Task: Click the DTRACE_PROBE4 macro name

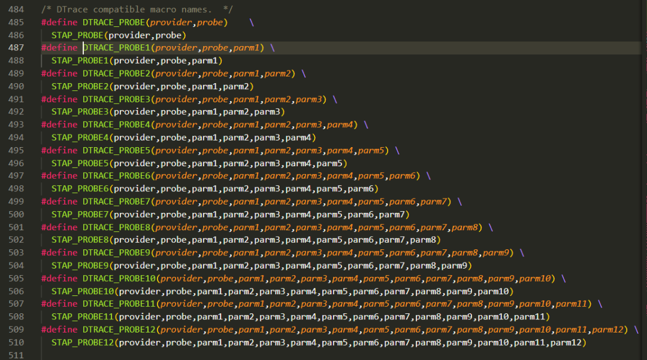Action: 116,124
